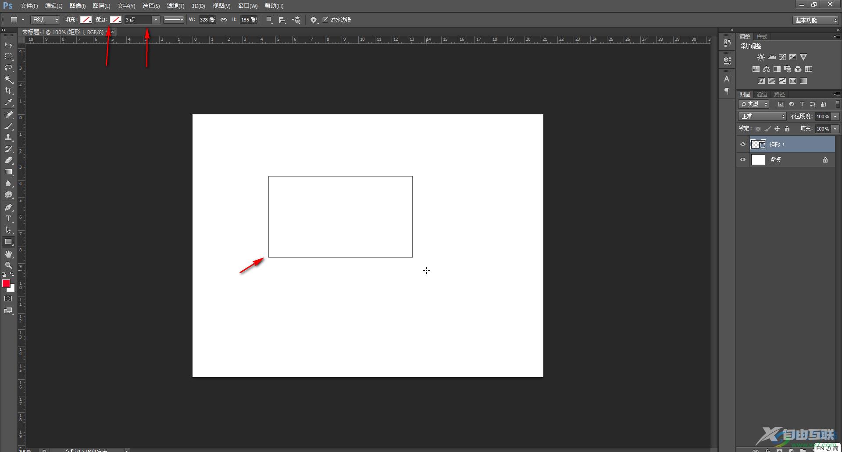Screen dimensions: 842x452
Task: Select the Move tool
Action: (x=8, y=45)
